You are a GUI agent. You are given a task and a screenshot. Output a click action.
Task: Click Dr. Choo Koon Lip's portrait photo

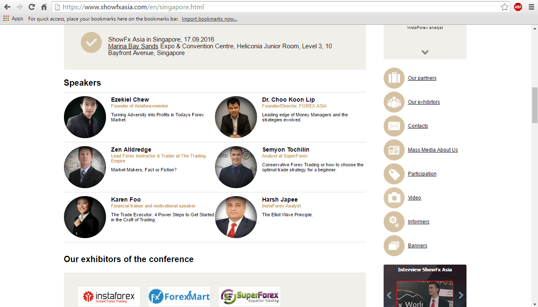click(x=236, y=117)
